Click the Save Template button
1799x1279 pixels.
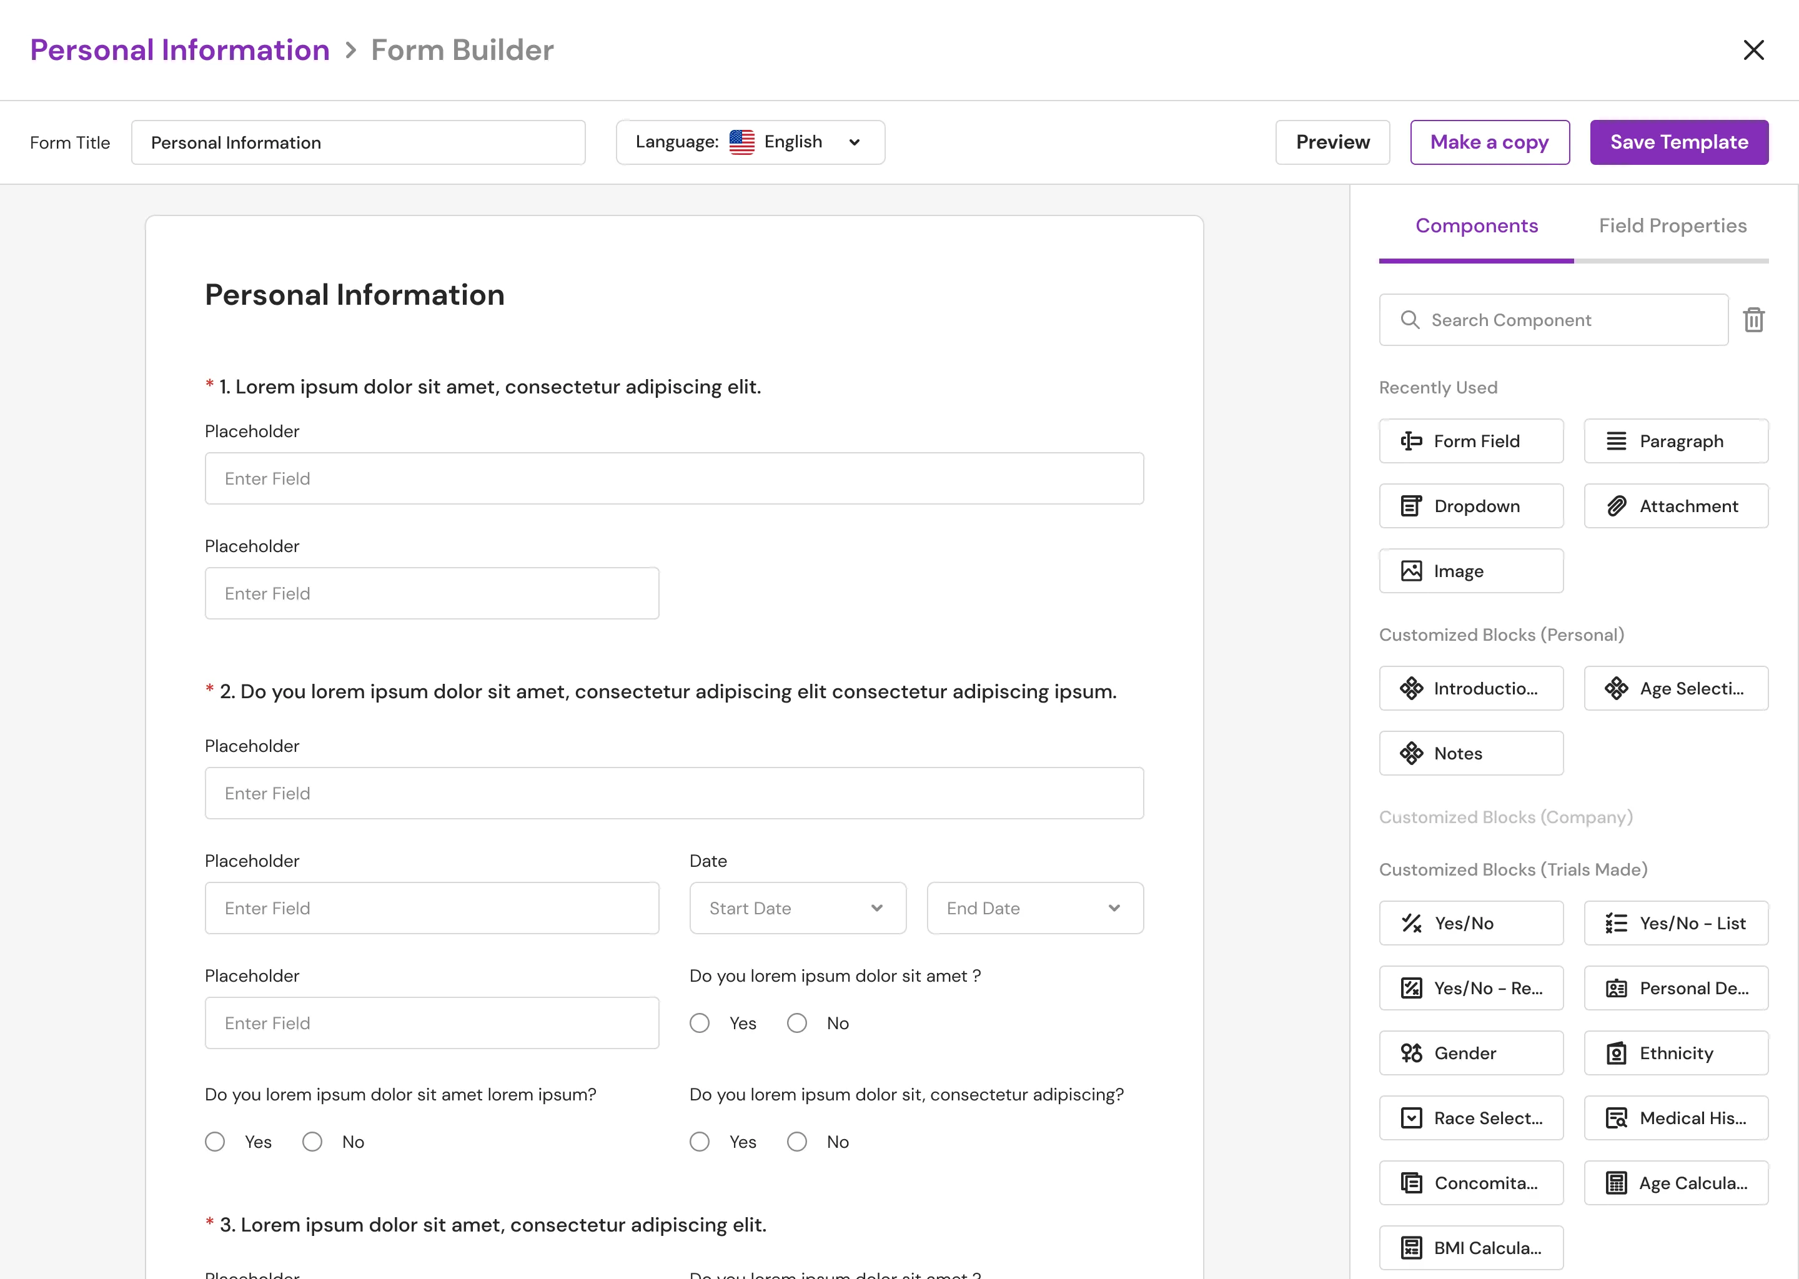point(1678,142)
